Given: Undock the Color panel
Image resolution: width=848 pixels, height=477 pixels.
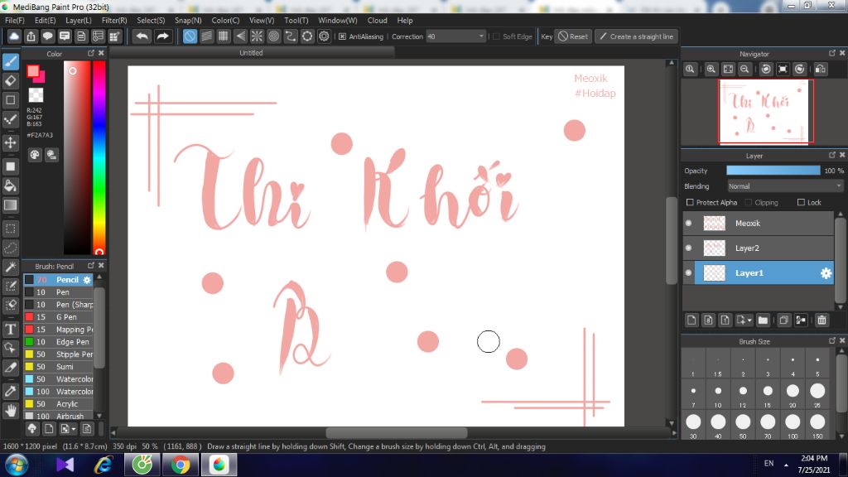Looking at the screenshot, I should point(91,53).
